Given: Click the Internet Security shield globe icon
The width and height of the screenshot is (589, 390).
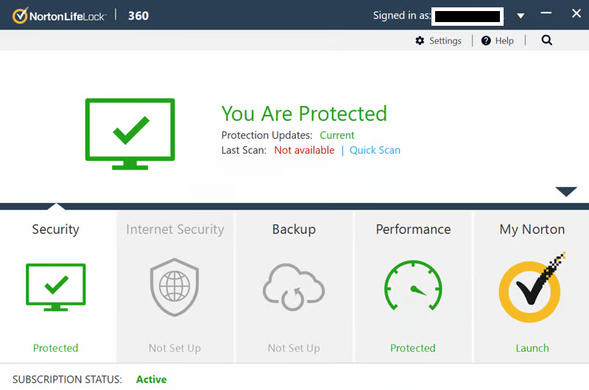Looking at the screenshot, I should pyautogui.click(x=174, y=288).
